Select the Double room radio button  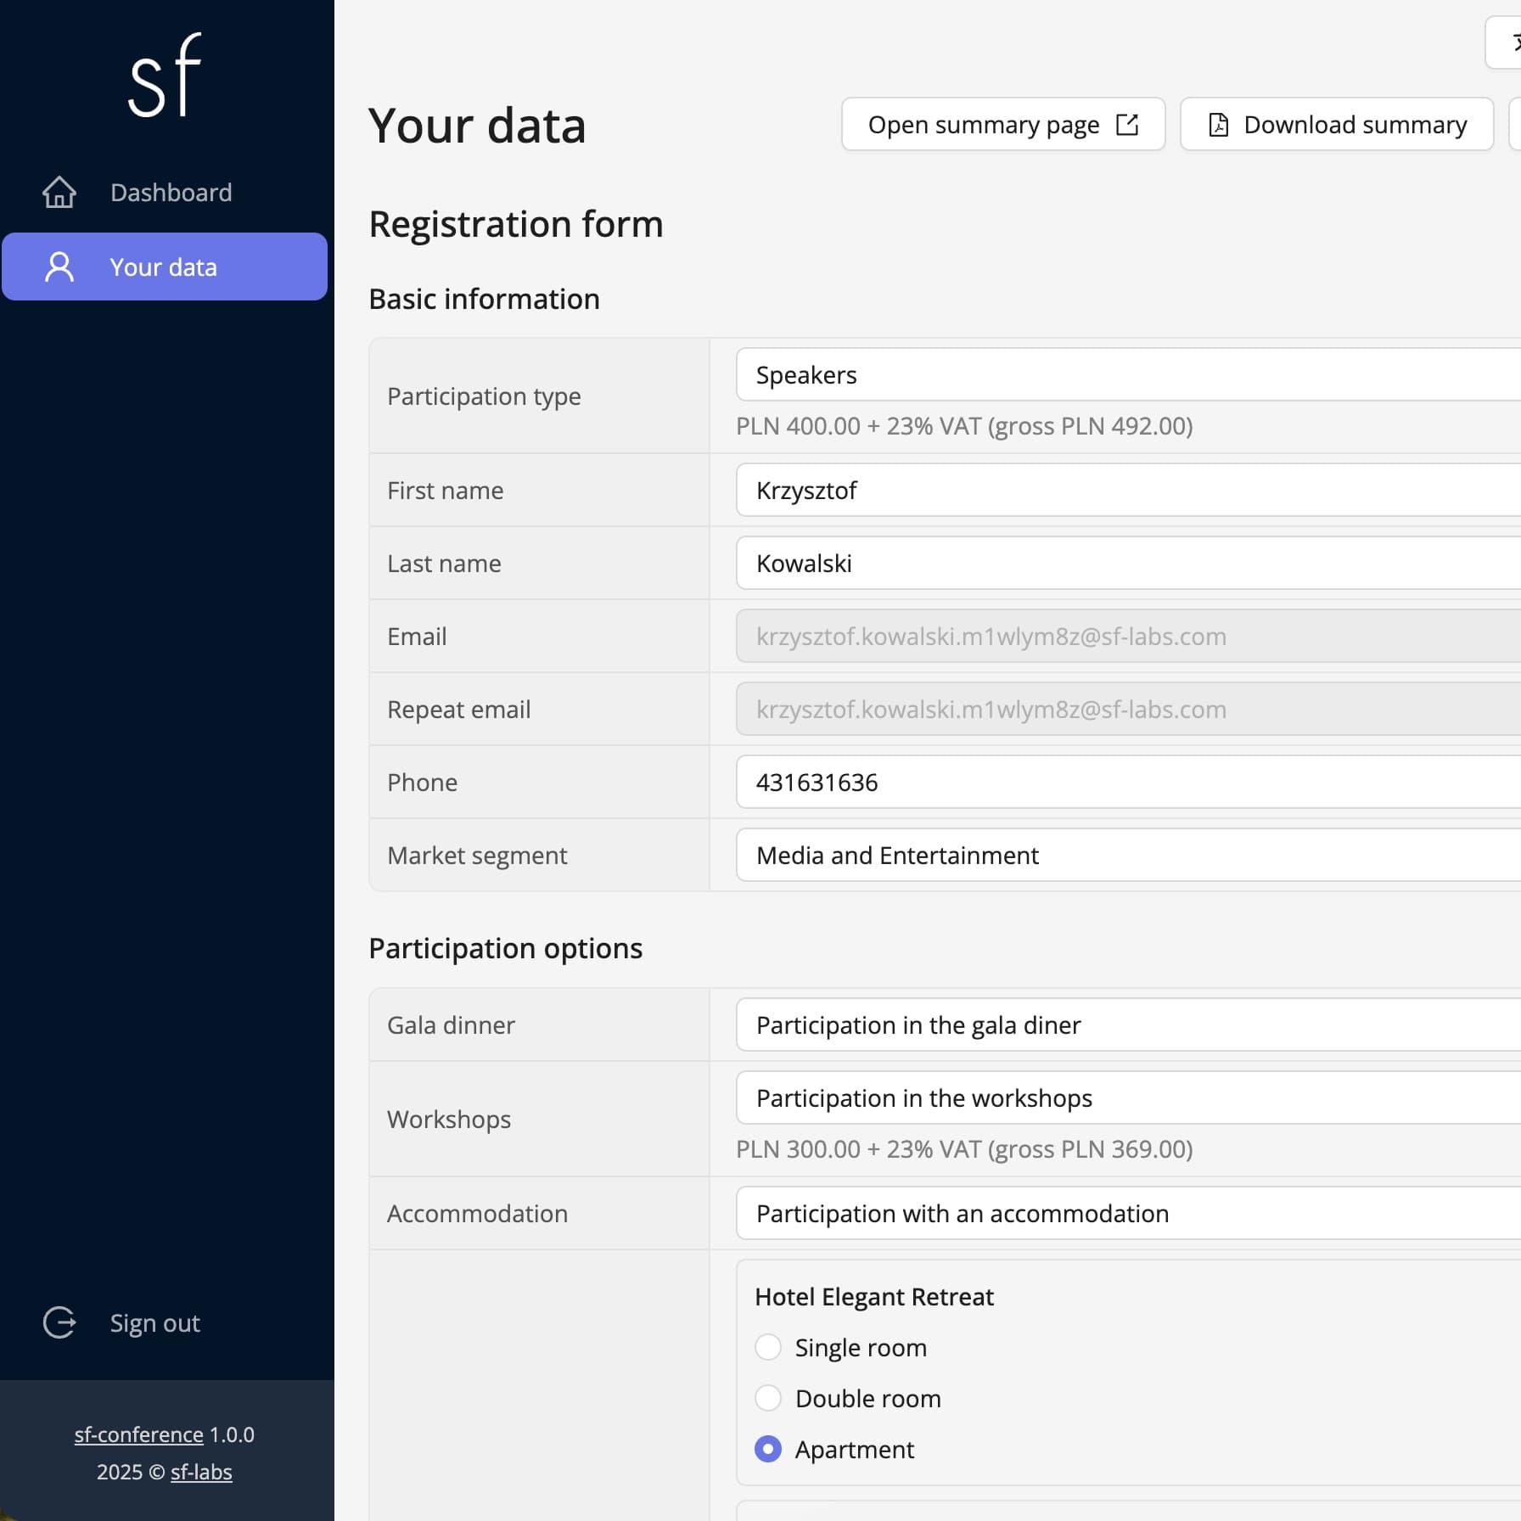point(767,1398)
